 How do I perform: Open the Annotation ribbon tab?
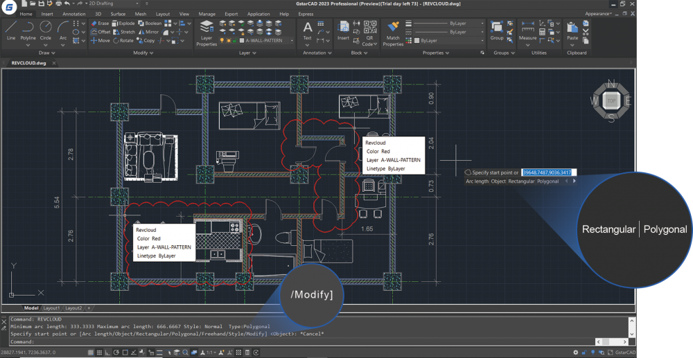74,14
